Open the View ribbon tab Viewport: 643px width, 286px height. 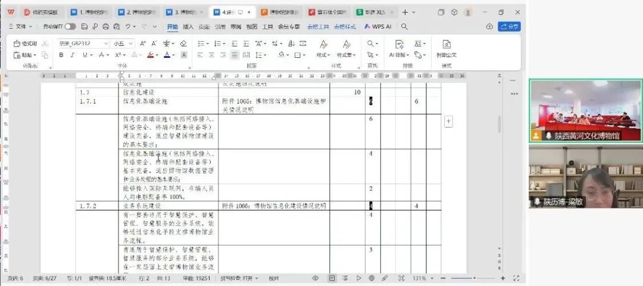(251, 27)
